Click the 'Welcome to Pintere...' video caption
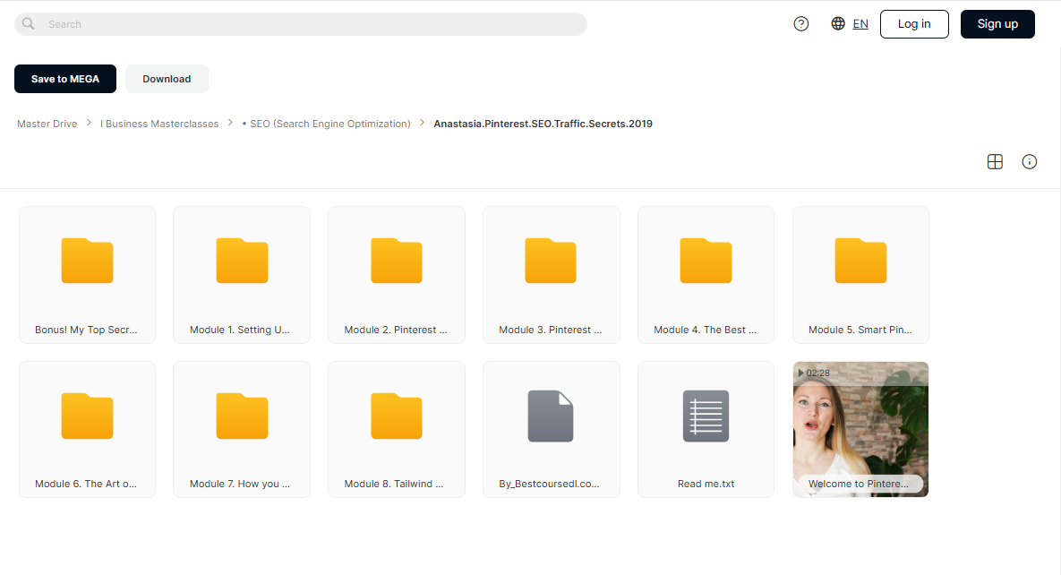Viewport: 1061px width, 575px height. tap(859, 484)
